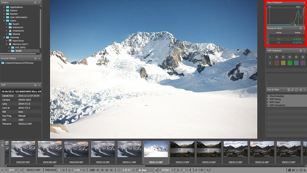Open filmstrip settings gear at left edge

click(x=2, y=145)
